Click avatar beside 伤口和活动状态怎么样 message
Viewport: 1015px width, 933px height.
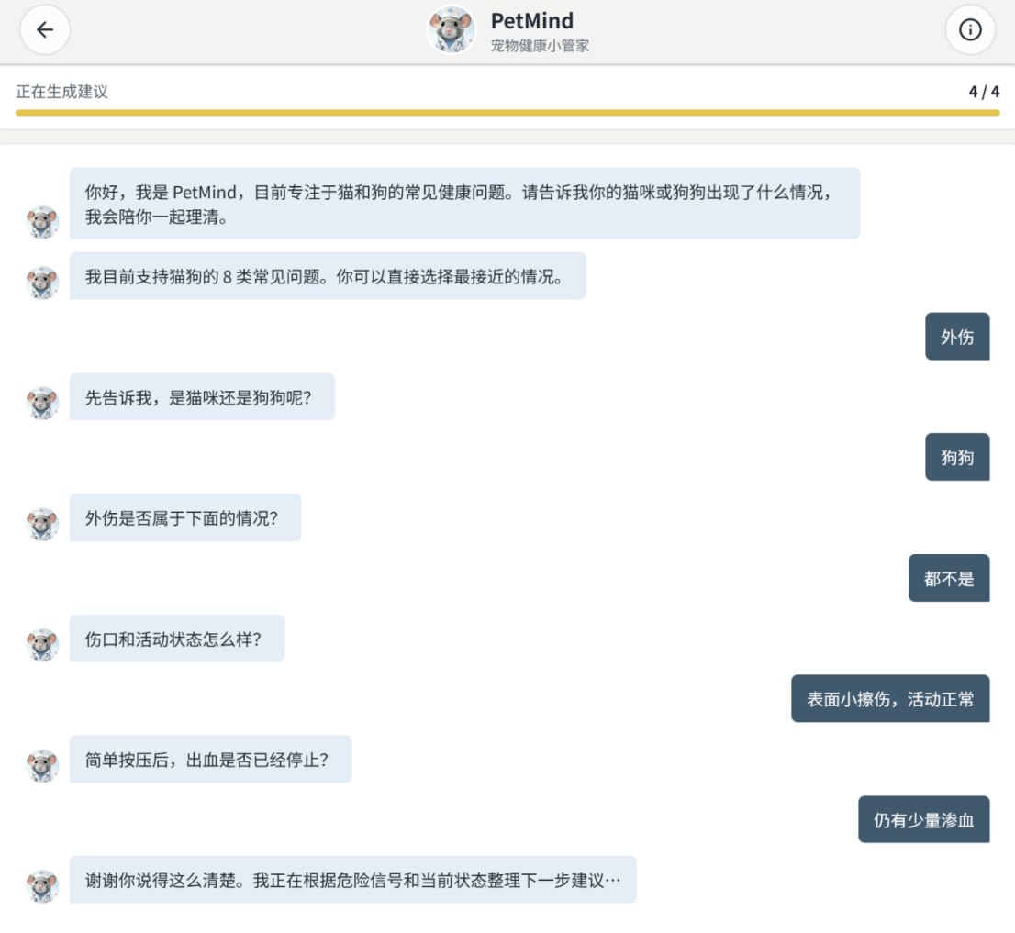coord(43,645)
